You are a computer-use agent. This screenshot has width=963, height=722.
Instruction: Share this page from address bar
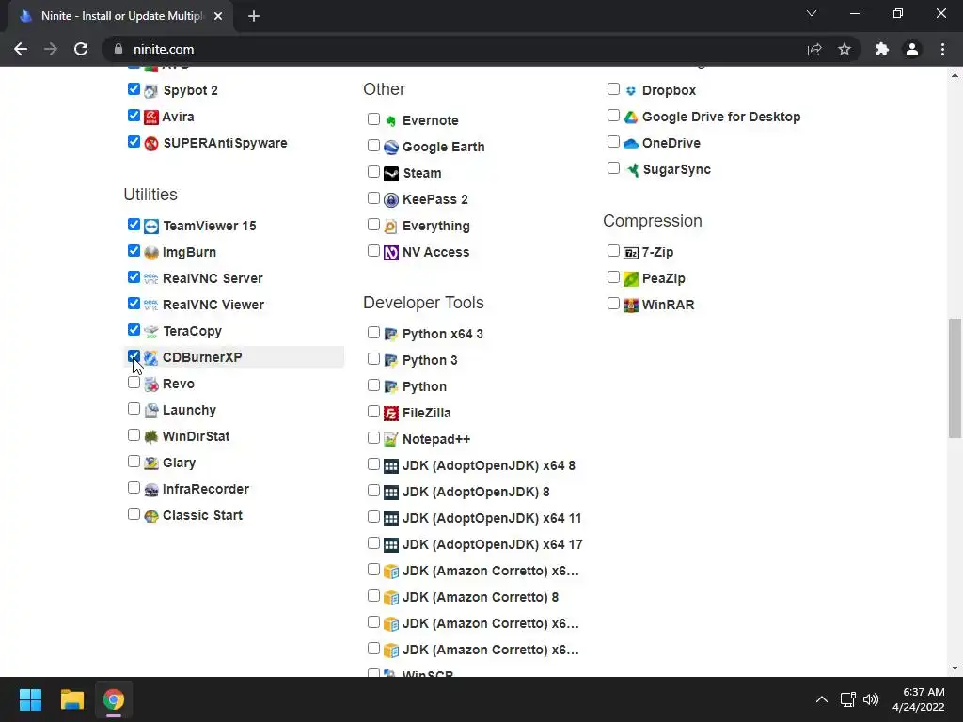pyautogui.click(x=814, y=49)
